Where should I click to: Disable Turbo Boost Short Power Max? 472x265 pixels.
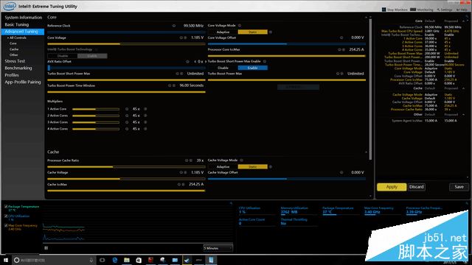click(x=223, y=68)
